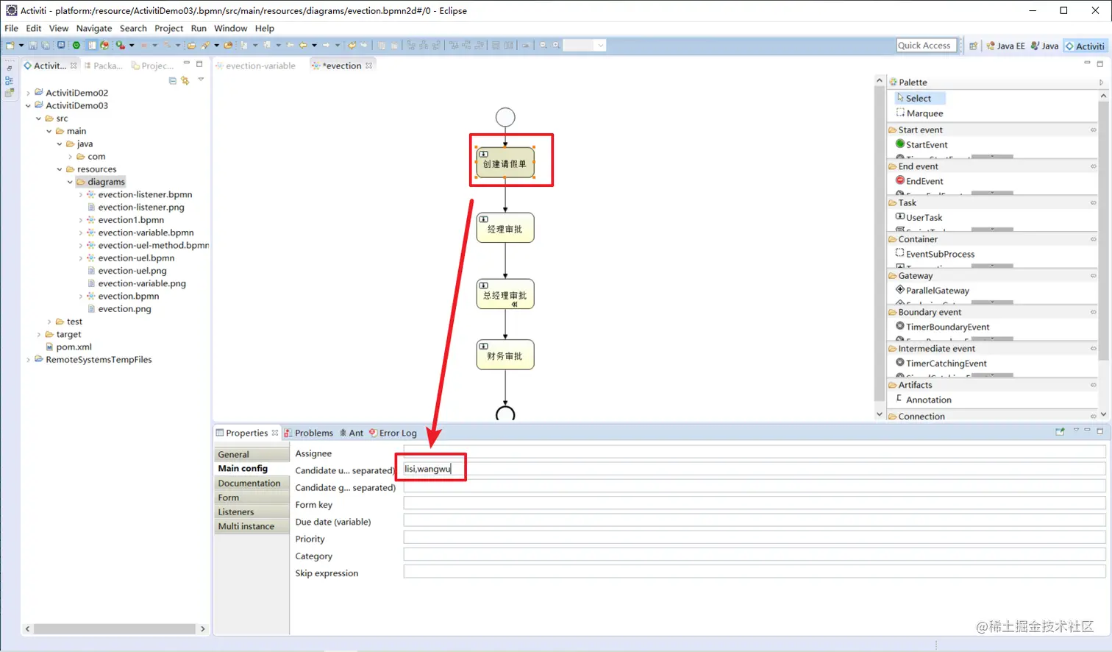The image size is (1112, 652).
Task: Select the EventSubProcess palette item
Action: pos(935,254)
